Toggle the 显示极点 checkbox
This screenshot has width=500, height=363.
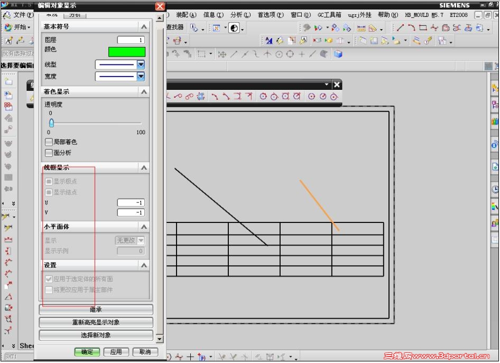49,181
